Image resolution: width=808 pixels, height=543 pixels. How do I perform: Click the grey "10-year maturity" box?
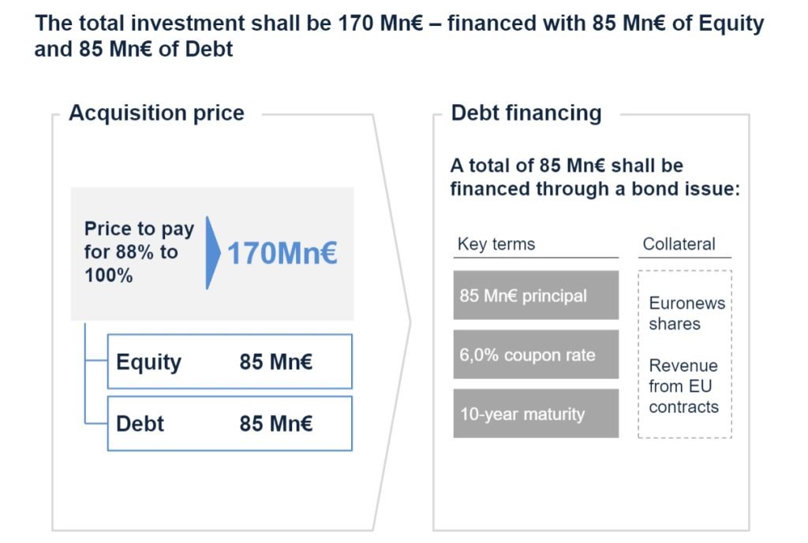click(x=536, y=413)
